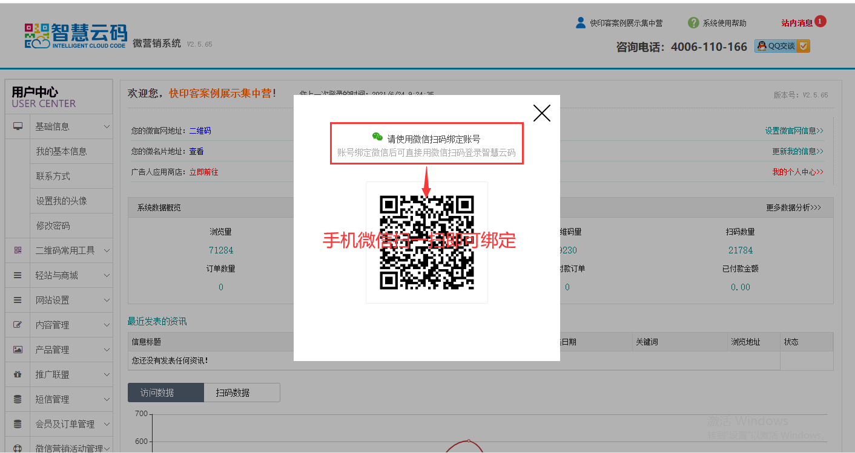Collapse the 基础信息 section chevron
Viewport: 855px width, 453px height.
click(107, 126)
